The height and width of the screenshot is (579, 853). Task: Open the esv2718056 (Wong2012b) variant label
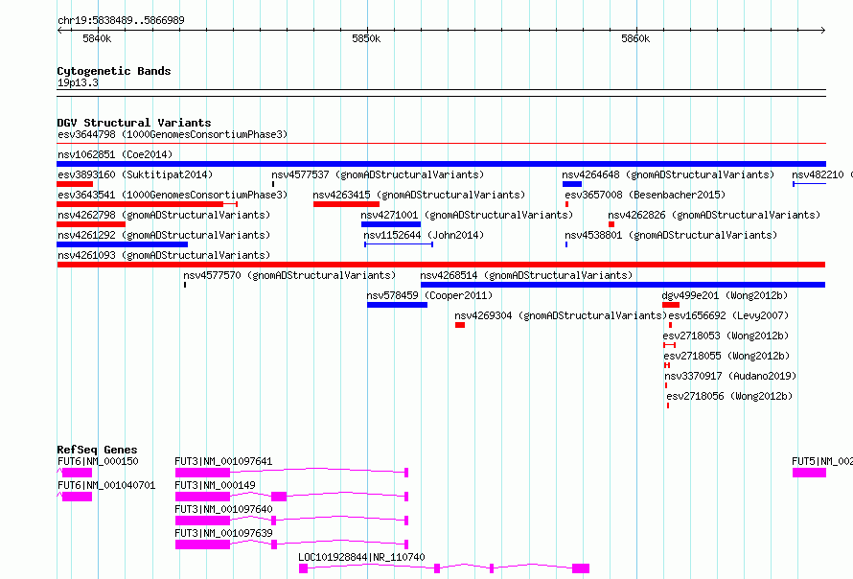[x=729, y=396]
